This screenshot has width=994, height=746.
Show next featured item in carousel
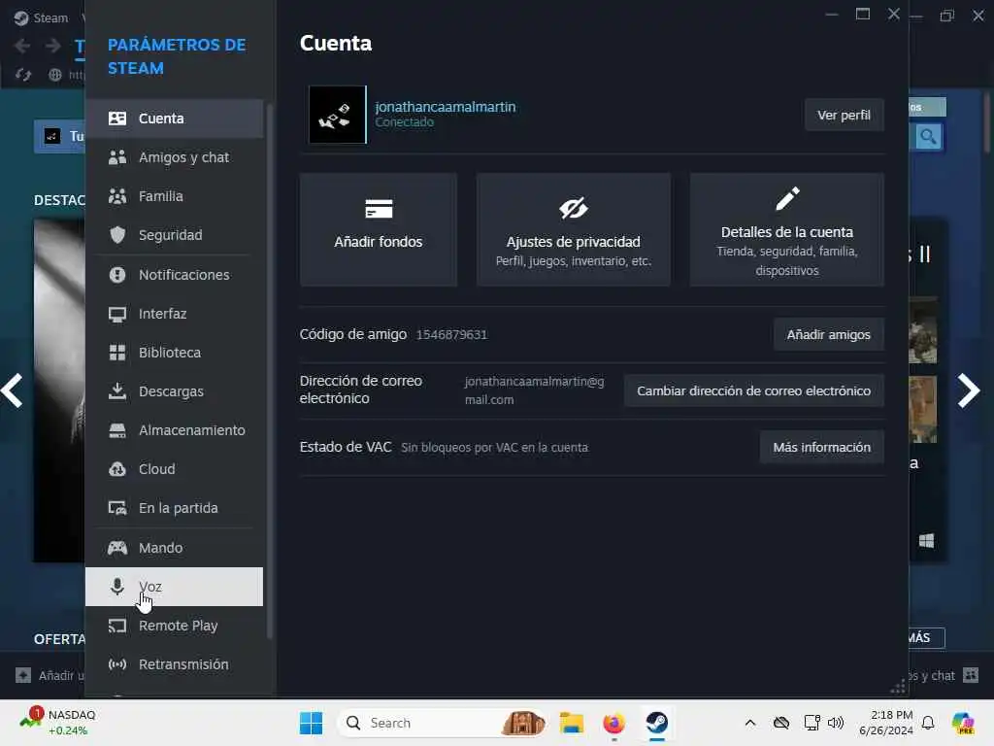(x=968, y=390)
